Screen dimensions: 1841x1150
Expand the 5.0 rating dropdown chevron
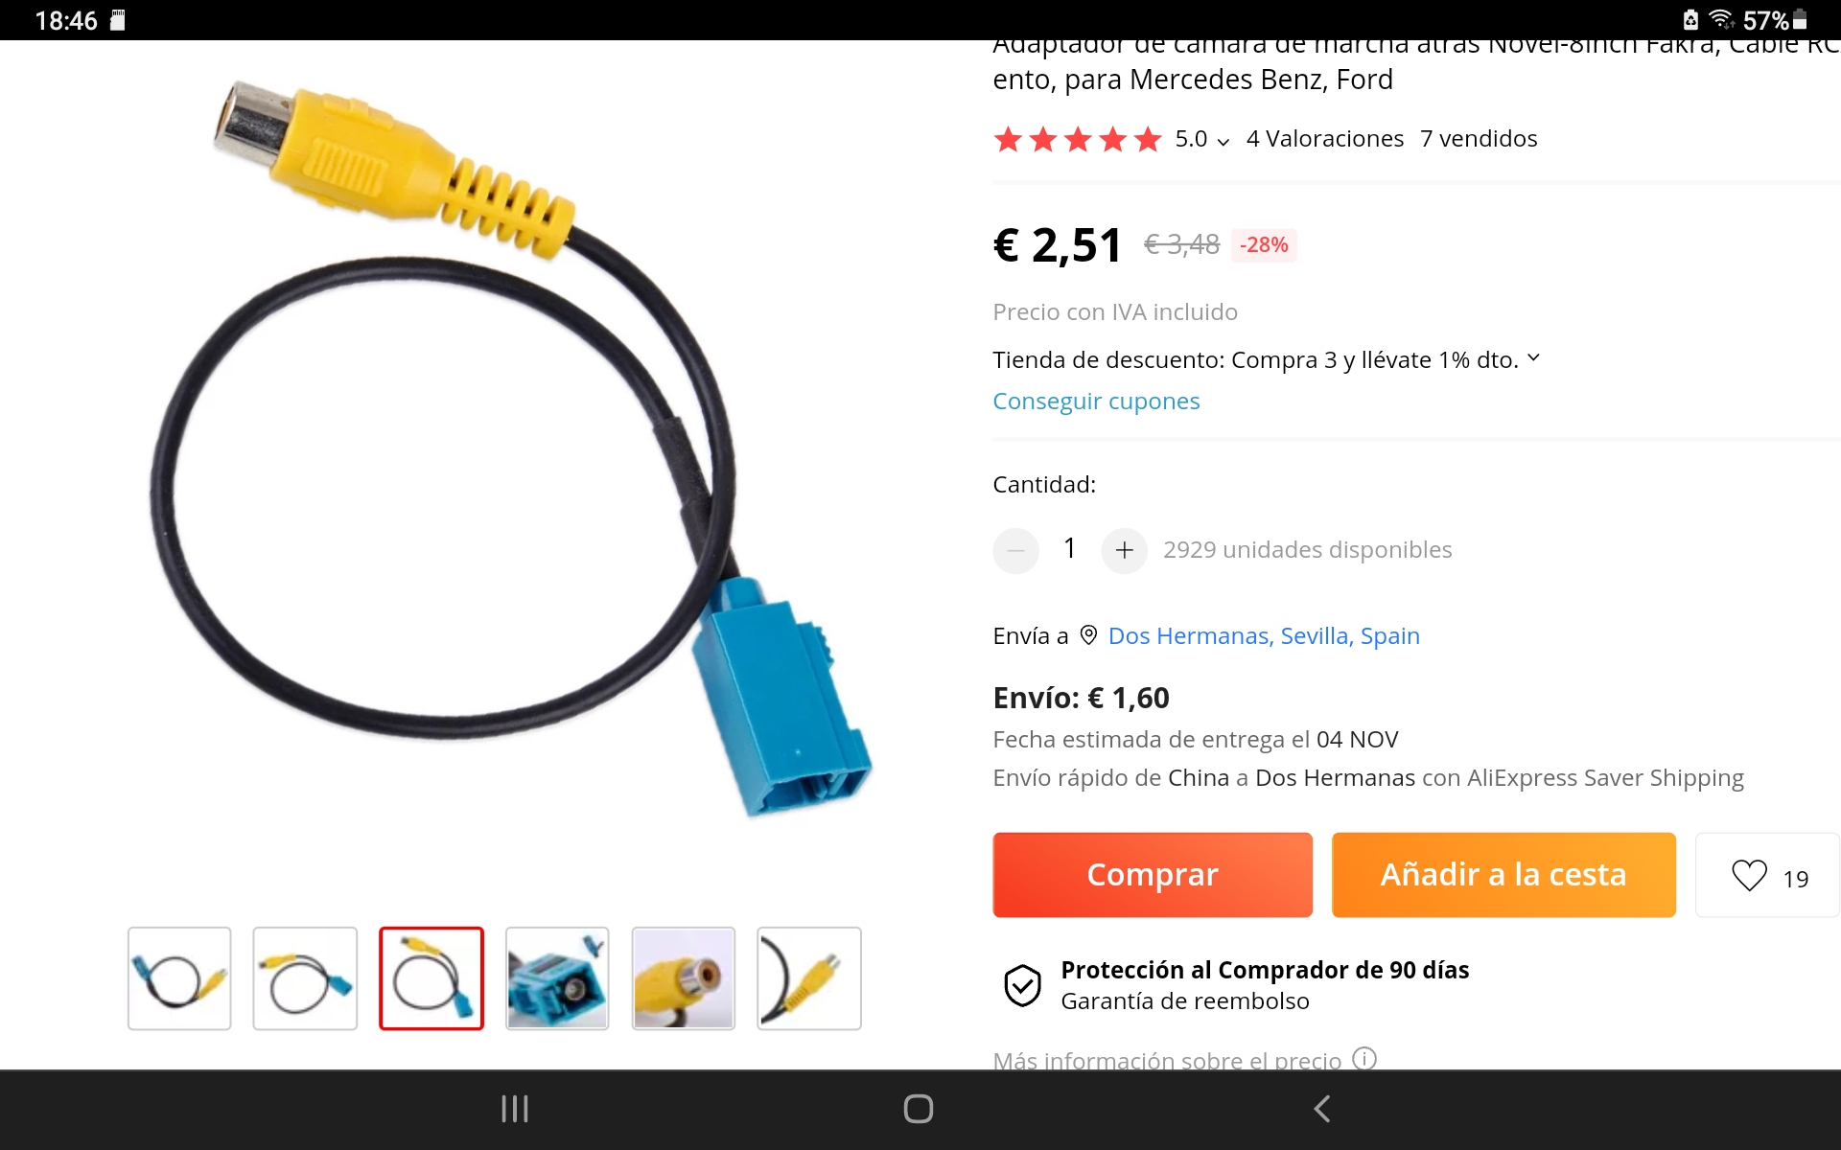tap(1223, 142)
